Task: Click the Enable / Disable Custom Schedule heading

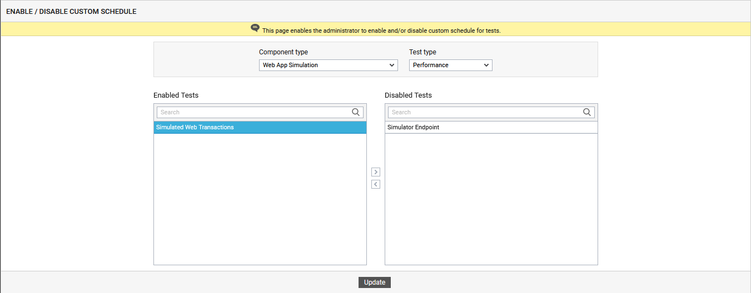Action: pyautogui.click(x=71, y=12)
